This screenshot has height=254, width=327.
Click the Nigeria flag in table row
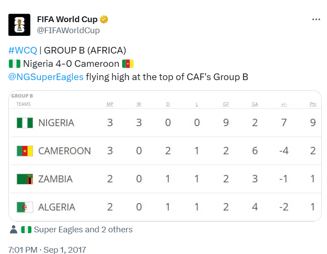click(25, 123)
